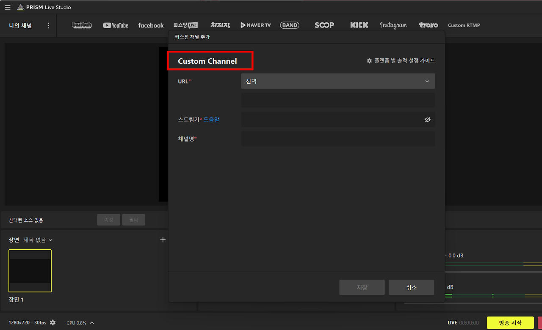Click the 필터 filter button
Image resolution: width=542 pixels, height=330 pixels.
133,220
